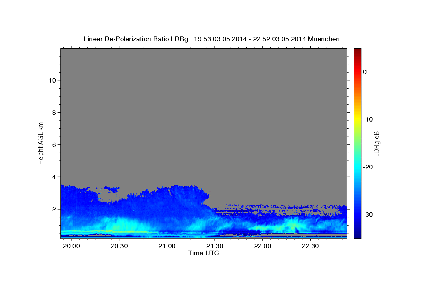Click the height tick label 4

(54, 177)
